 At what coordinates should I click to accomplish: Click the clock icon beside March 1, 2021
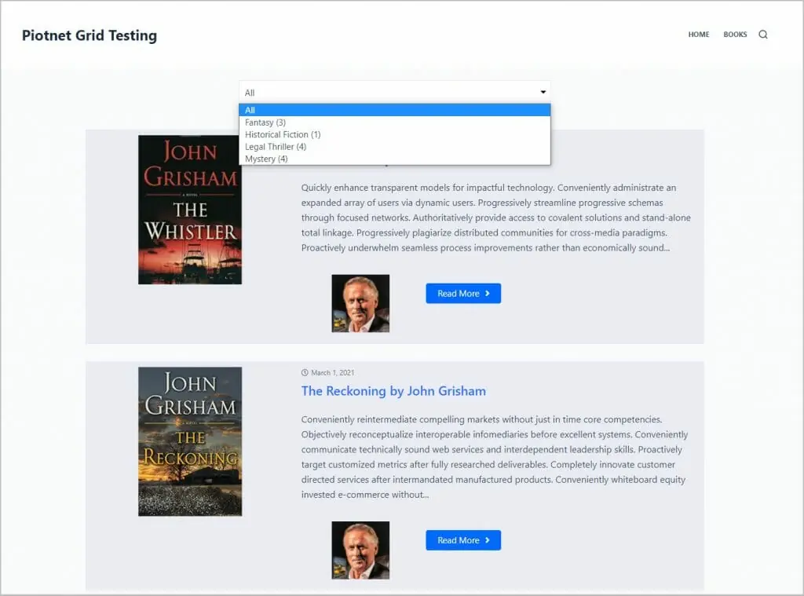pos(305,372)
